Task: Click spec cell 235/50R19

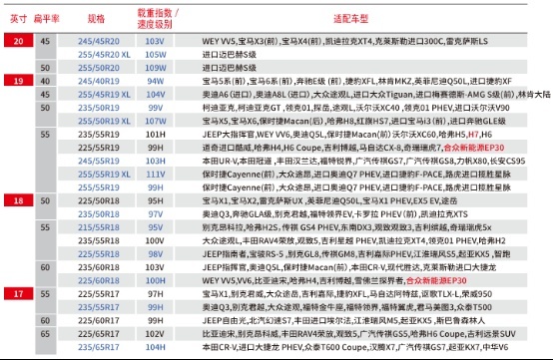Action: point(99,108)
